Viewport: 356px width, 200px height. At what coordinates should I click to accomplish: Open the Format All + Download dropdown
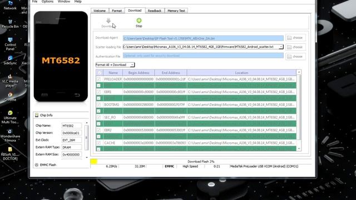(x=115, y=65)
